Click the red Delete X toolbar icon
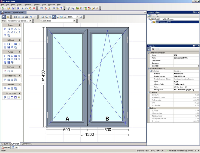Image resolution: width=200 pixels, height=153 pixels. click(34, 8)
